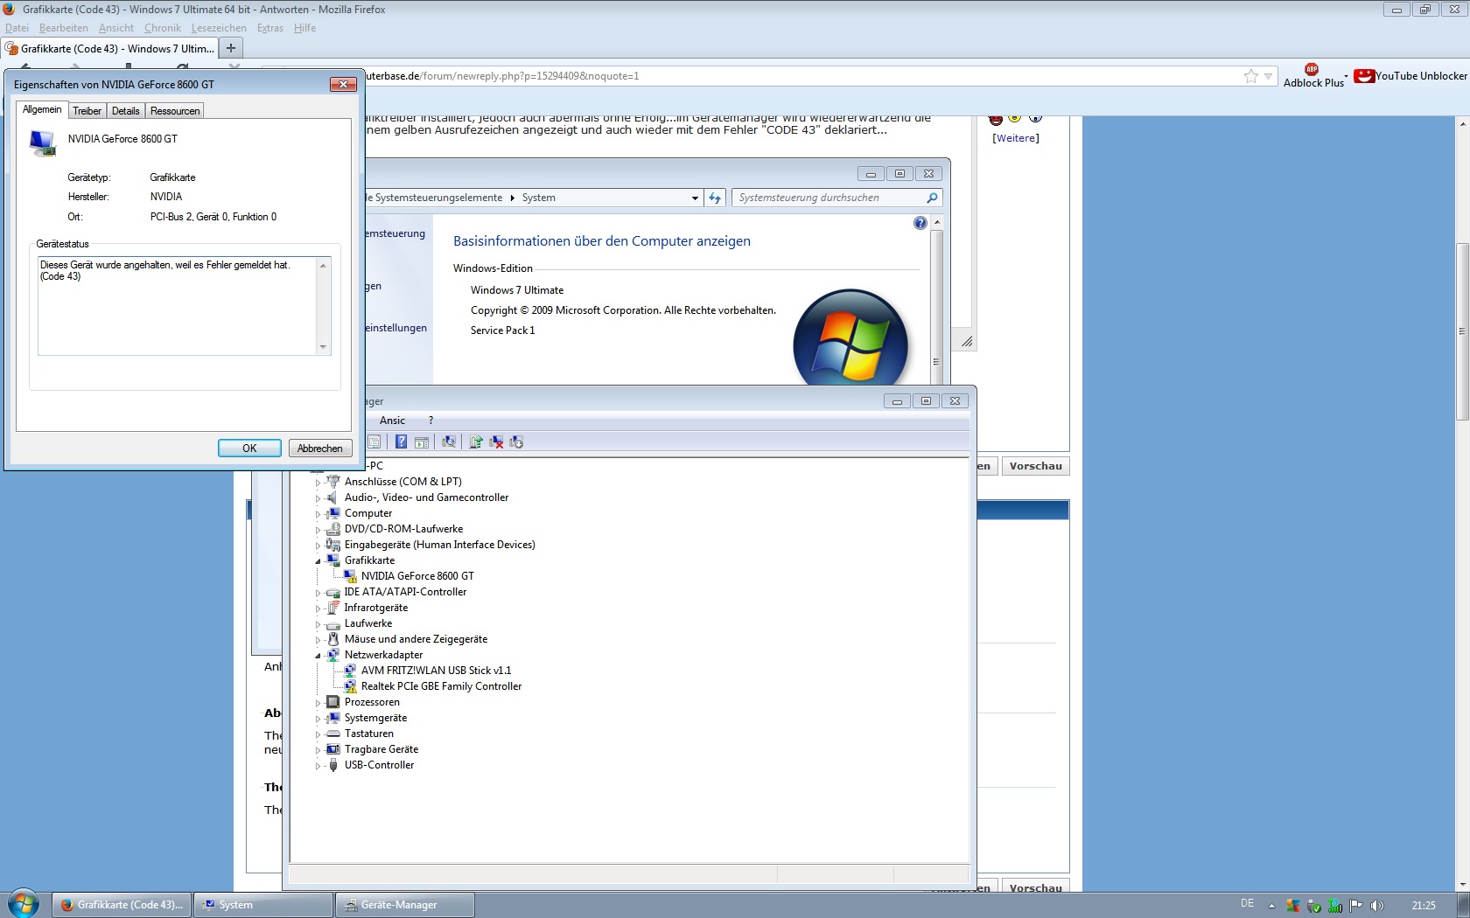Click the action pane toolbar icon
1470x918 pixels.
pos(422,442)
